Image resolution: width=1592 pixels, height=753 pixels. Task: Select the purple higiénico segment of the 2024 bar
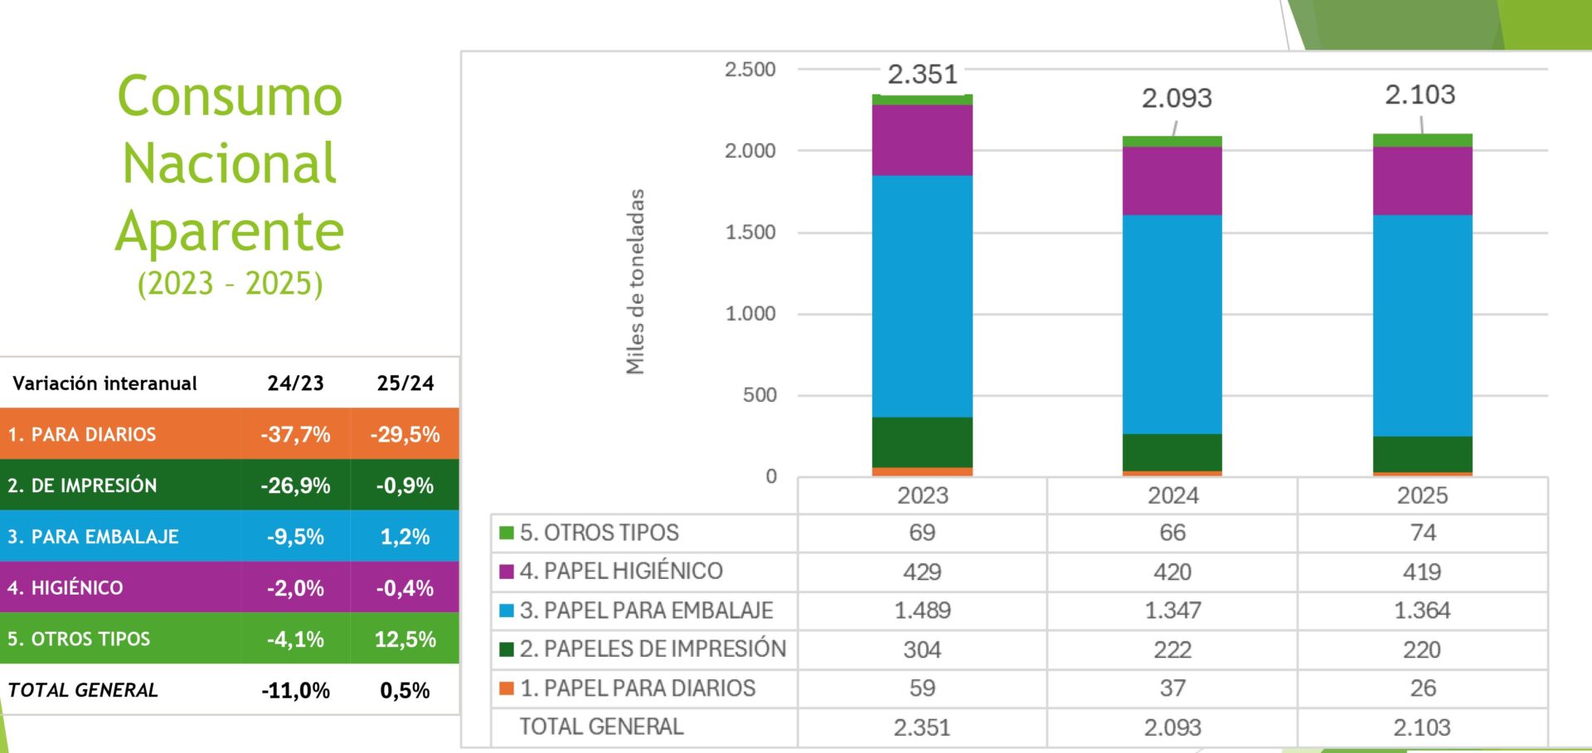click(x=1172, y=181)
